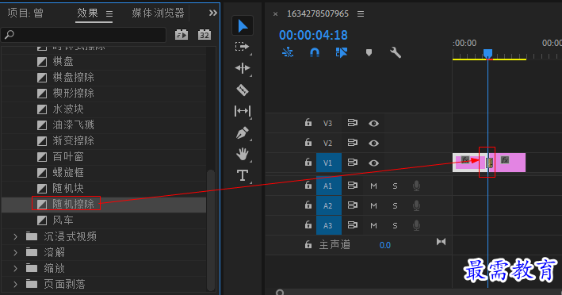The image size is (562, 295).
Task: Click V1 sync lock icon
Action: point(352,163)
